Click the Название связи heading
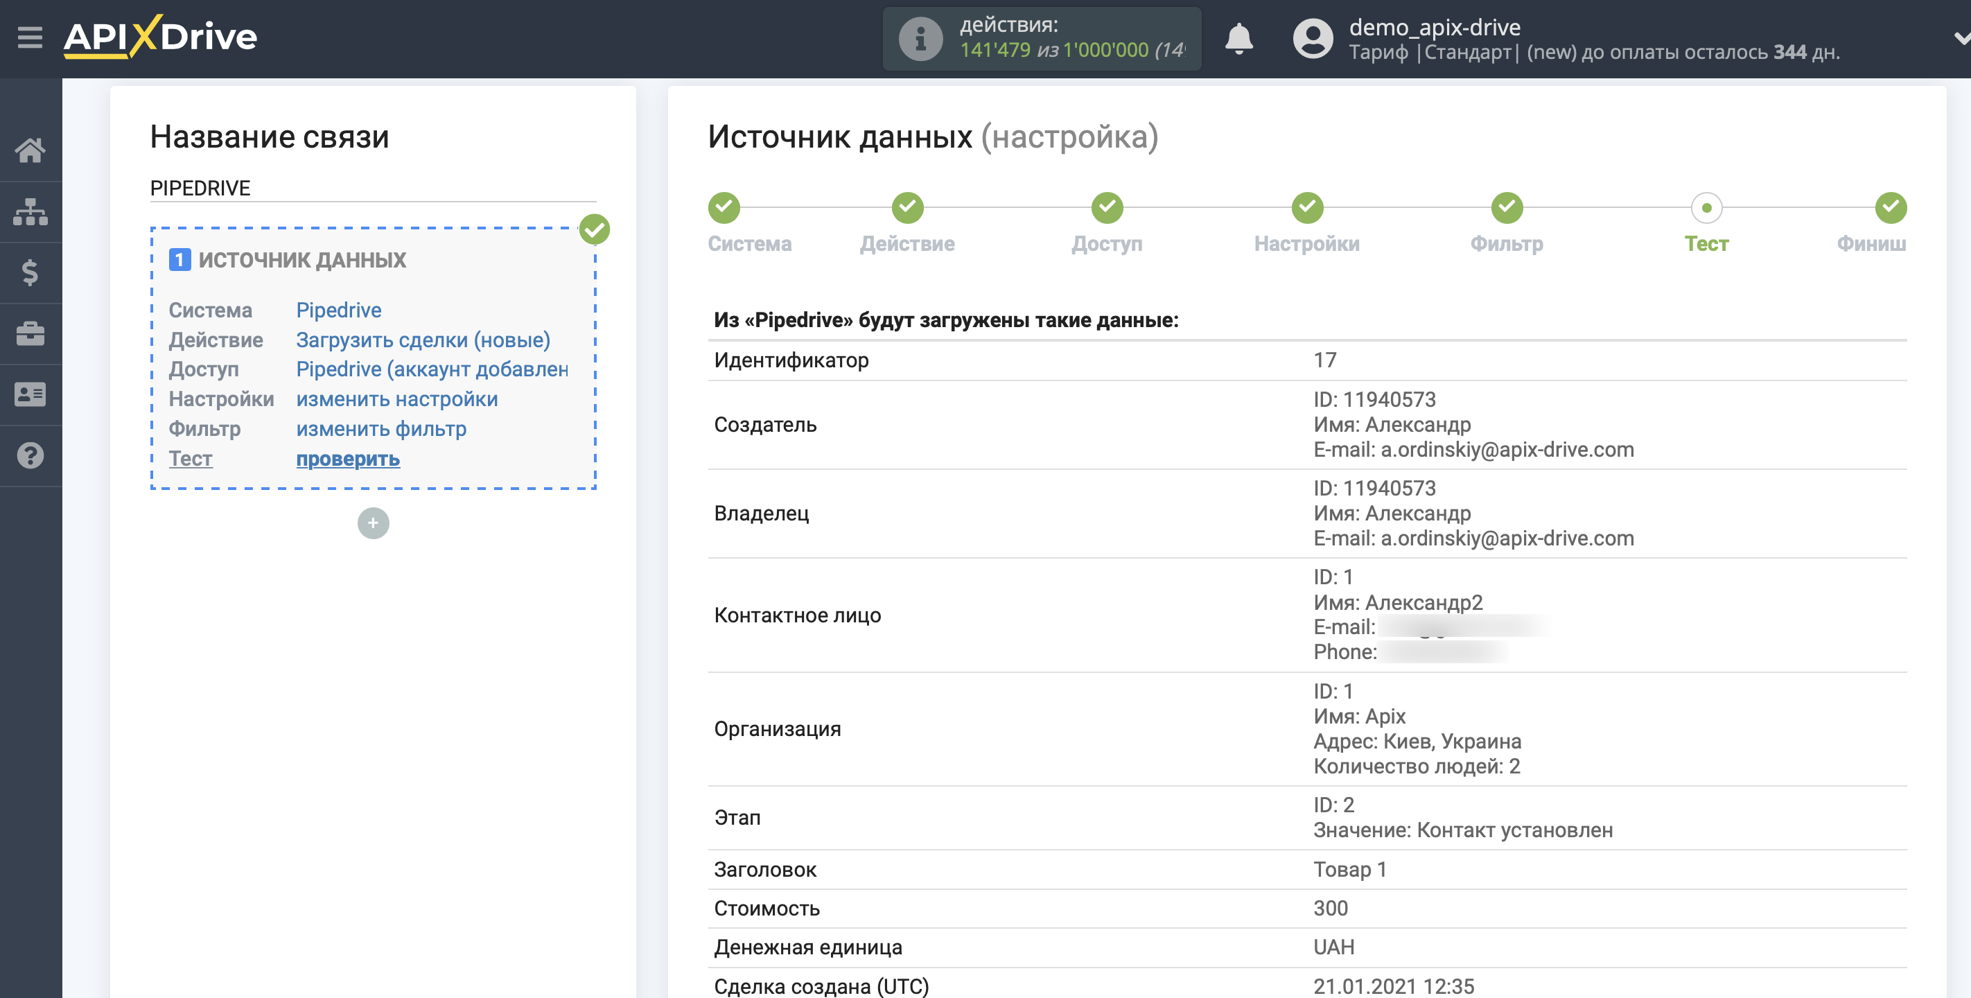1971x998 pixels. (x=270, y=137)
